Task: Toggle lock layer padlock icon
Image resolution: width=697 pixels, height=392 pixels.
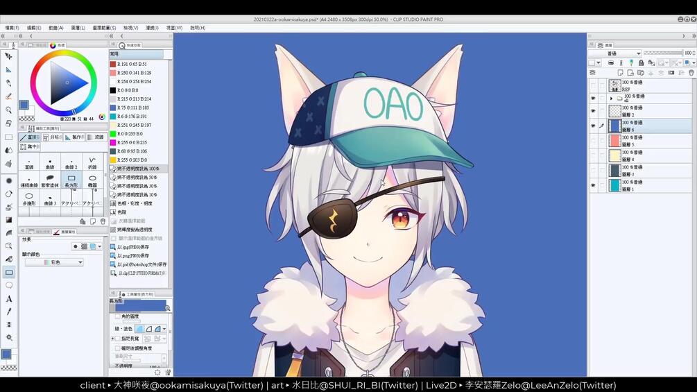Action: [641, 62]
